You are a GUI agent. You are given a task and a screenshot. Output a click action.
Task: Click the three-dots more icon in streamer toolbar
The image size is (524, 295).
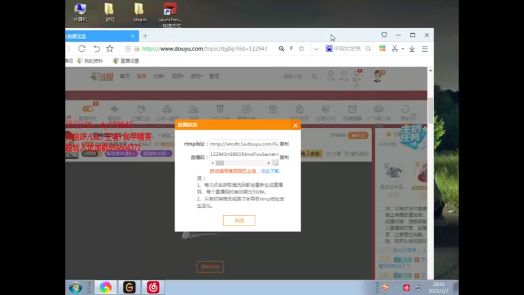tap(405, 109)
